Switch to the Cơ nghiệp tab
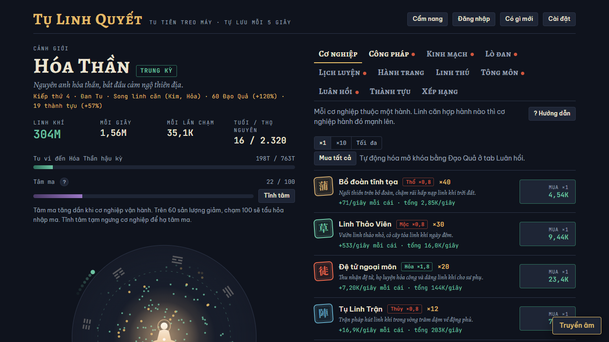 [x=338, y=54]
